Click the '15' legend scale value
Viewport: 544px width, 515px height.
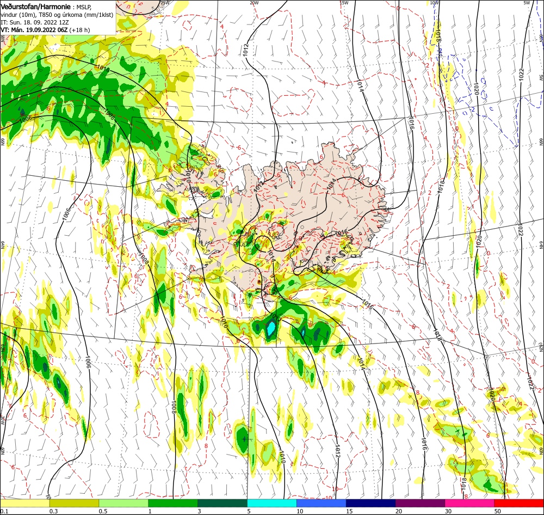(x=349, y=511)
